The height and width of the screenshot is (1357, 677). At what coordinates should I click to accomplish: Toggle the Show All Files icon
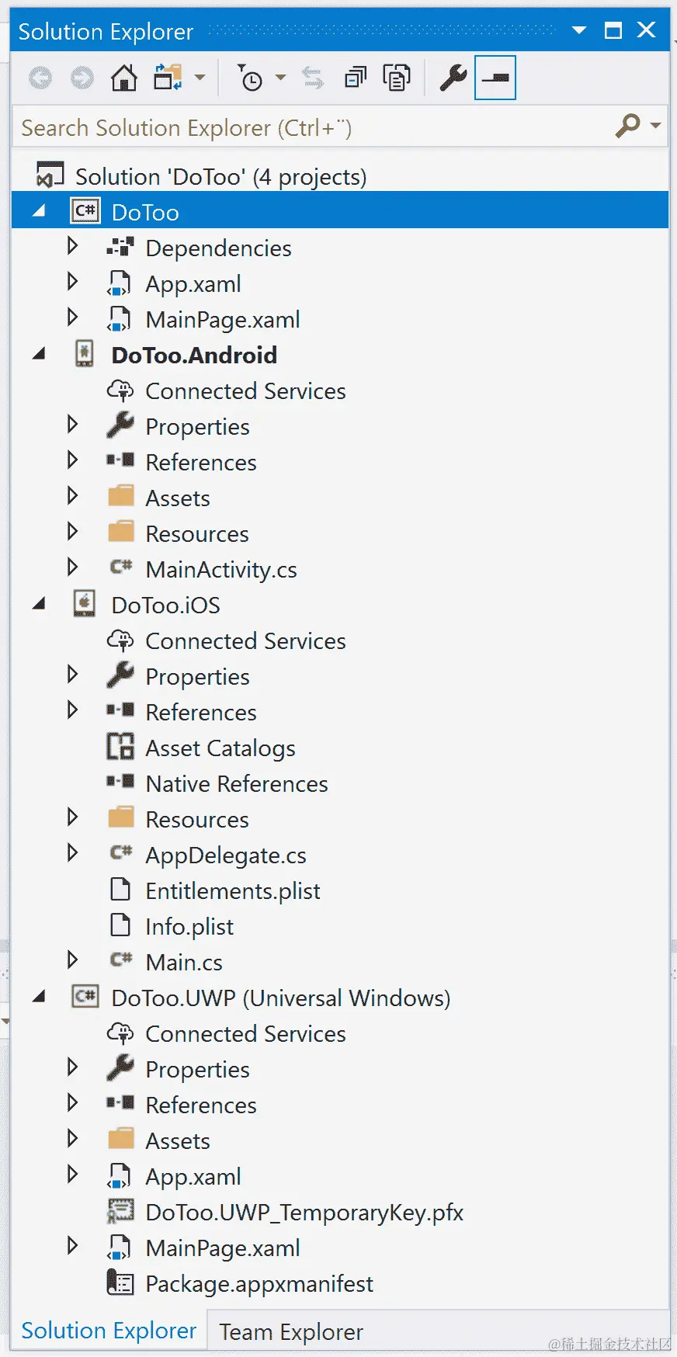pyautogui.click(x=397, y=78)
